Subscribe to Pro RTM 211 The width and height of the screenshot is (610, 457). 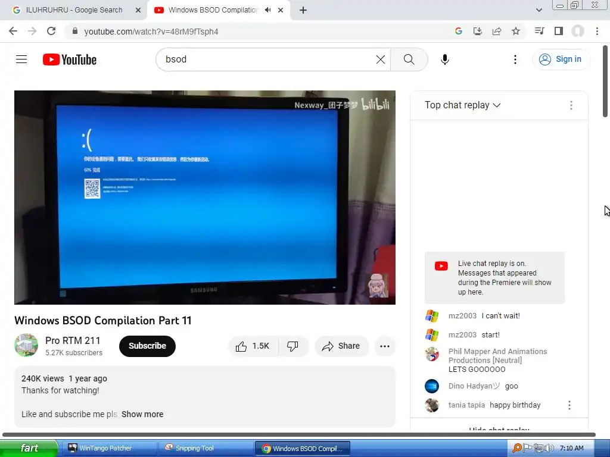tap(147, 346)
